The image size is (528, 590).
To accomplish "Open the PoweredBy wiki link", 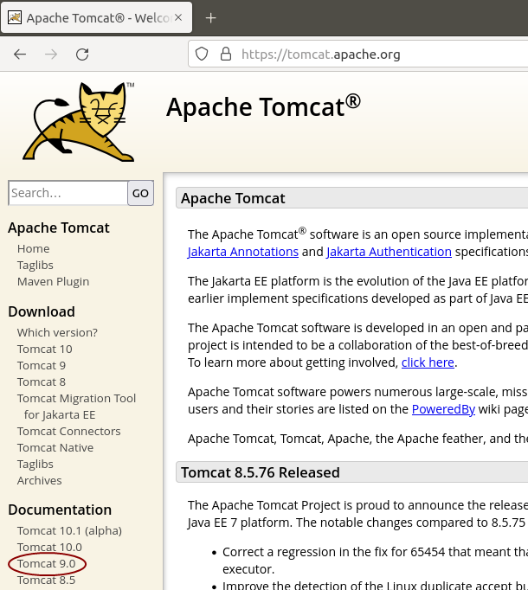I will coord(443,409).
